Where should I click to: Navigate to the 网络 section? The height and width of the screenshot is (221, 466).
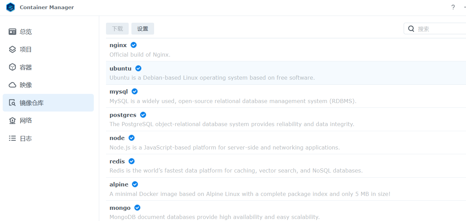pos(48,120)
